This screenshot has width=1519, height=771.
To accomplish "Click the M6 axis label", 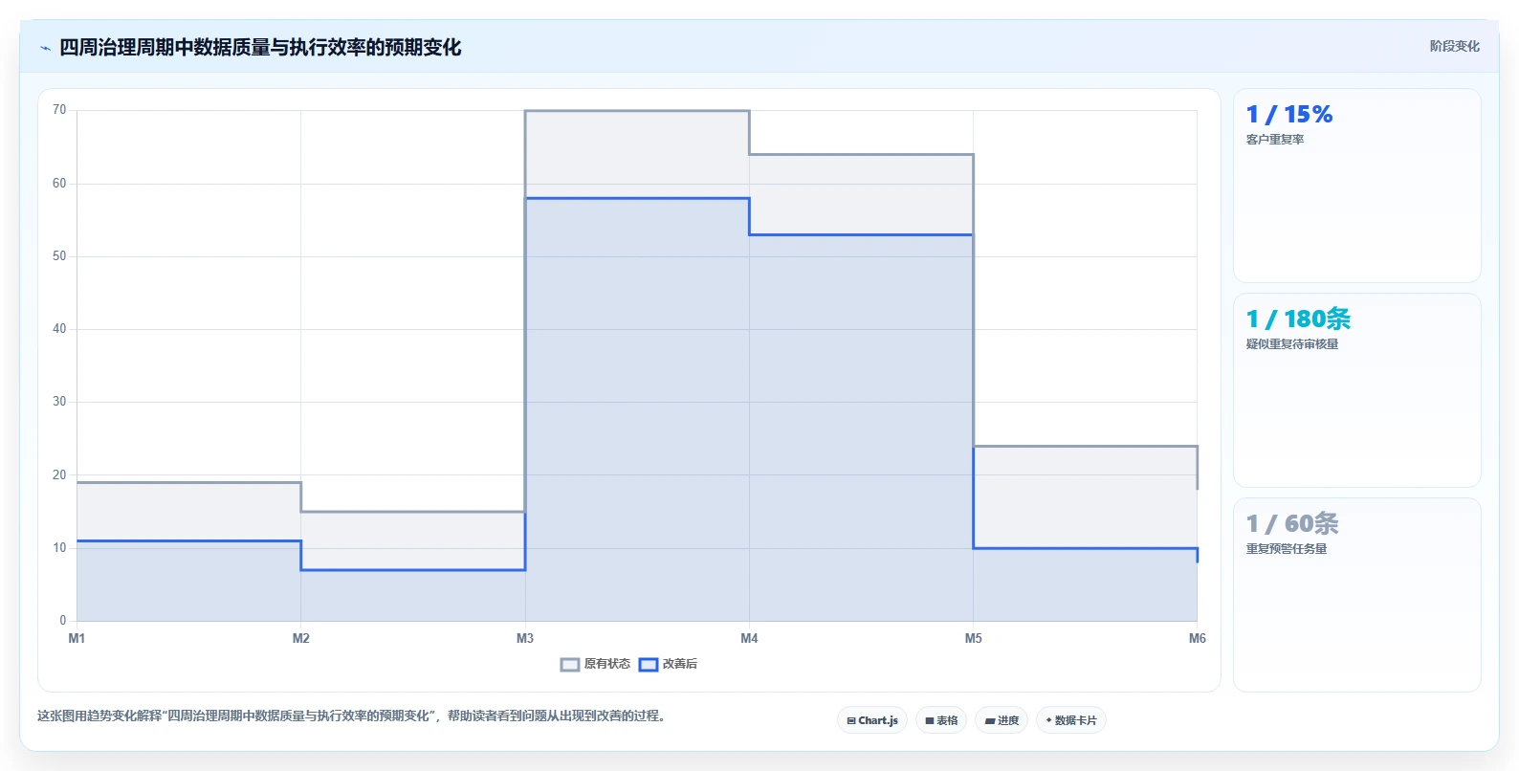I will click(x=1197, y=638).
